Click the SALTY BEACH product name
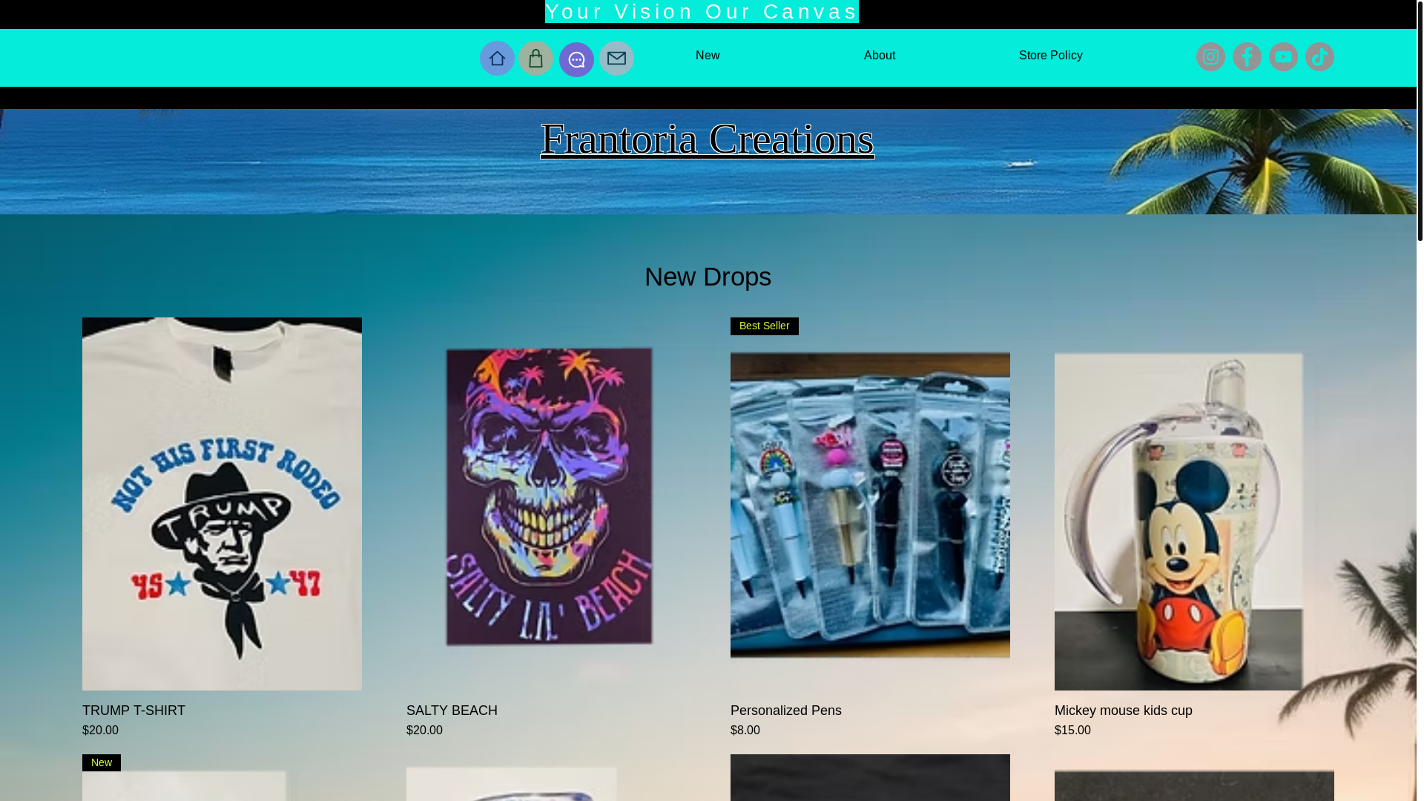The image size is (1424, 801). click(452, 711)
